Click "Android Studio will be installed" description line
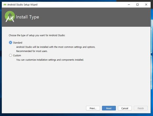 (x=56, y=47)
